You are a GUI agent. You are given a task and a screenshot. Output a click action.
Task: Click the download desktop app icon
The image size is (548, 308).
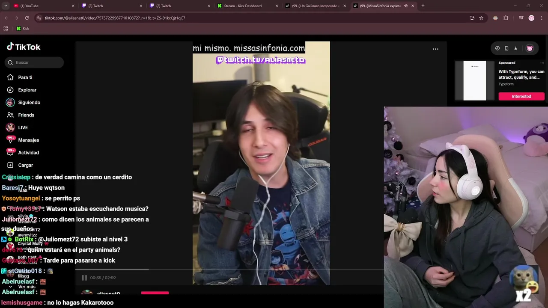coord(515,48)
